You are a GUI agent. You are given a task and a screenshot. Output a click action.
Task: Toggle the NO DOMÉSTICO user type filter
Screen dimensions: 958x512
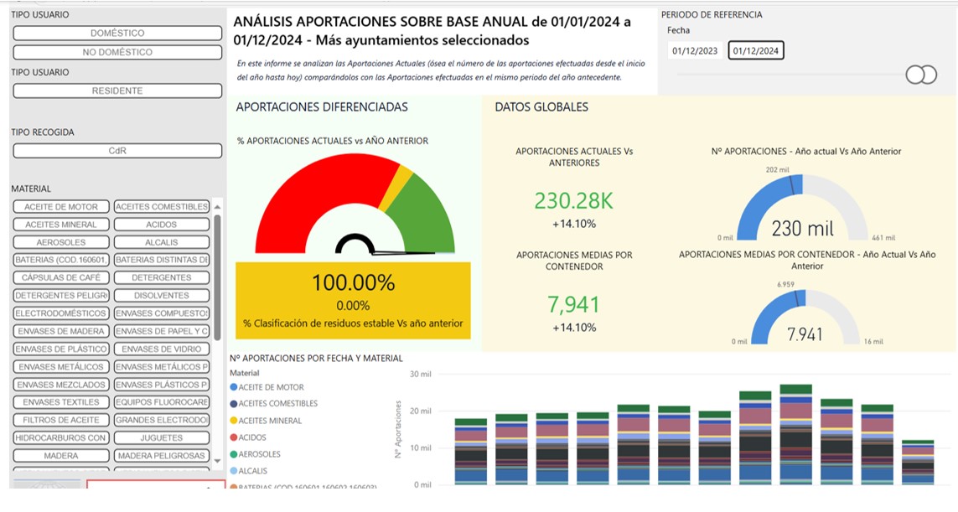coord(117,52)
